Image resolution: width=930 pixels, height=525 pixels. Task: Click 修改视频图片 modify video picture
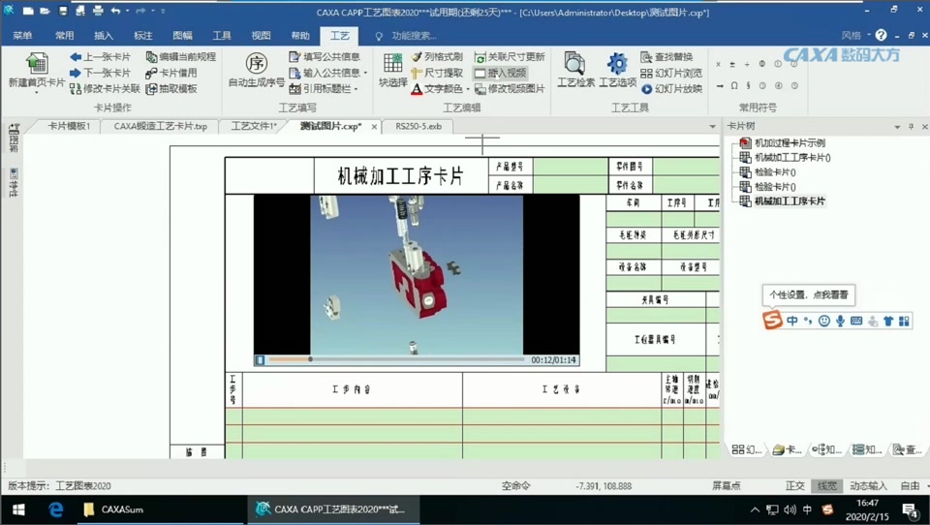(510, 89)
